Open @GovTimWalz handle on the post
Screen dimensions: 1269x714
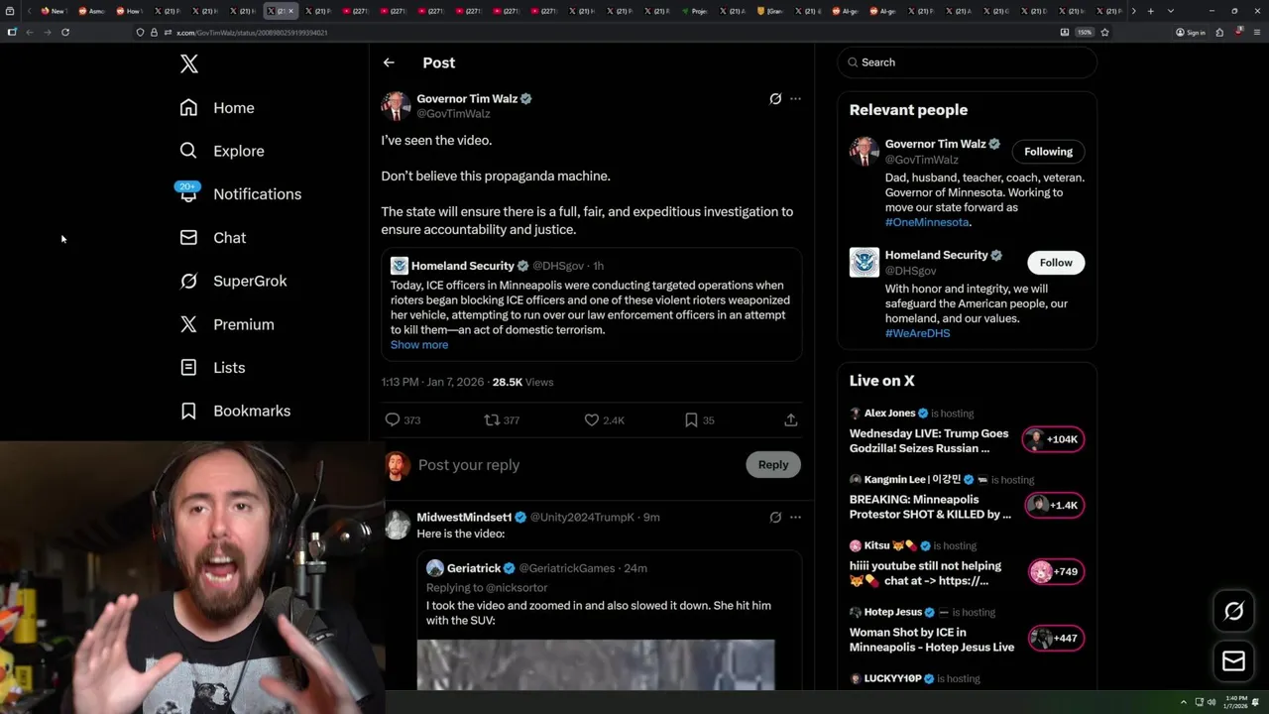(453, 114)
